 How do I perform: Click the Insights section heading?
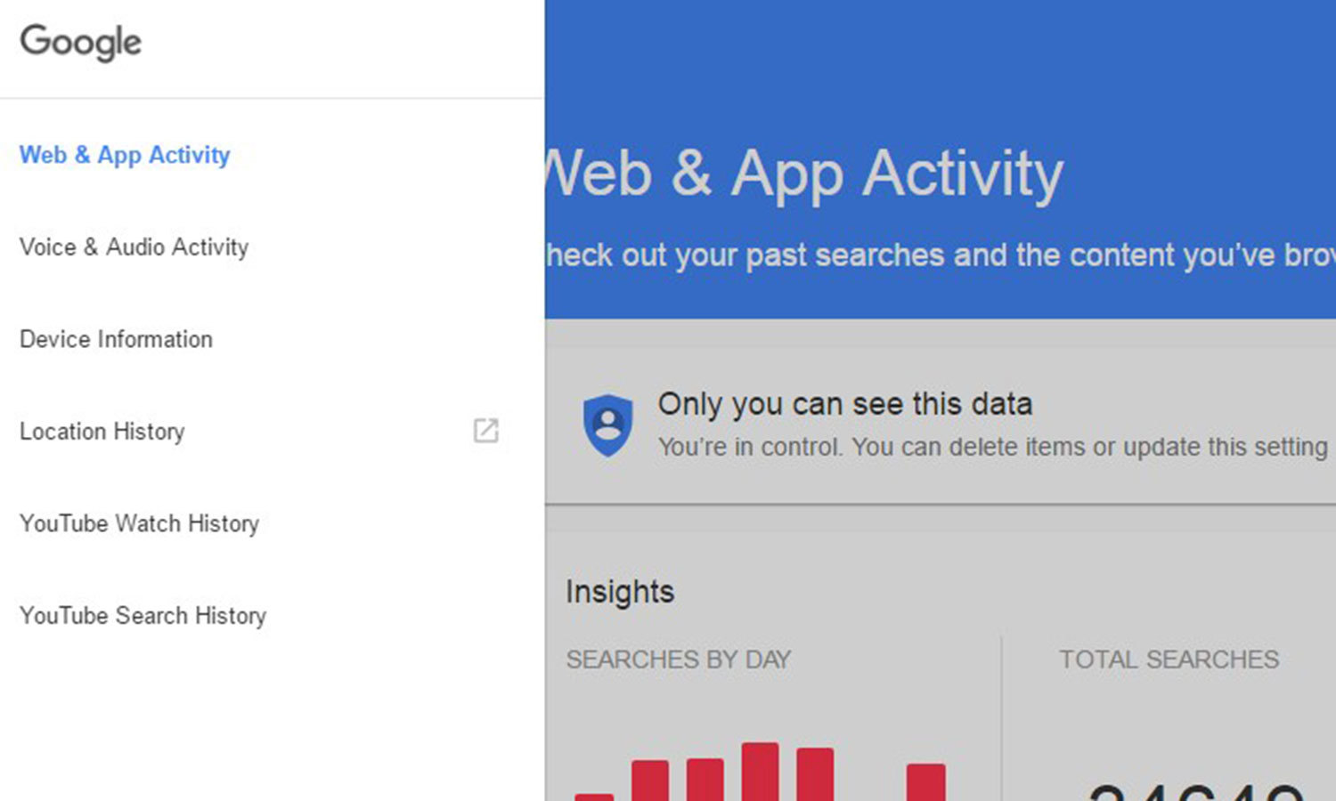620,592
